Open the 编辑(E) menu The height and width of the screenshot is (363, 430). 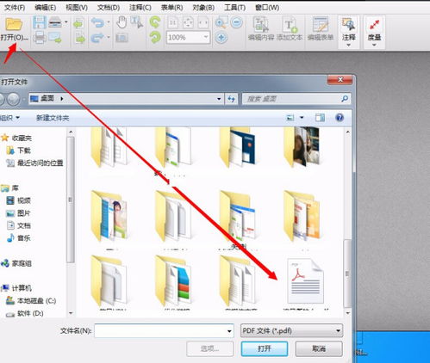pos(46,8)
